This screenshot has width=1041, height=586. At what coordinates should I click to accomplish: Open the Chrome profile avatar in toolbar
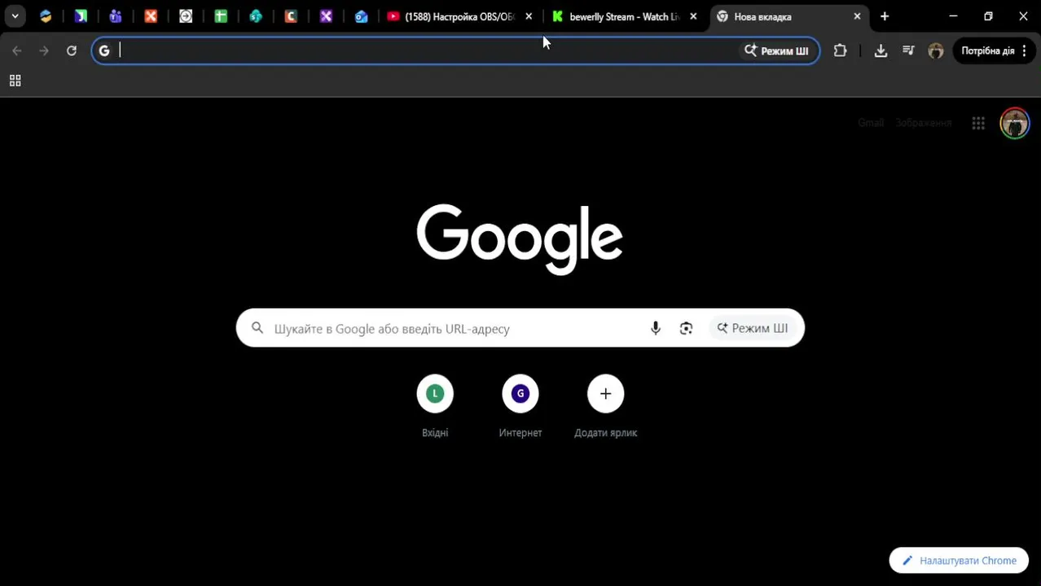pos(936,50)
